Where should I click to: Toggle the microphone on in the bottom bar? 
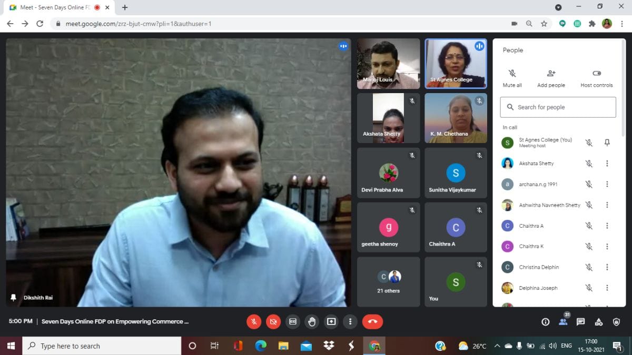[254, 321]
